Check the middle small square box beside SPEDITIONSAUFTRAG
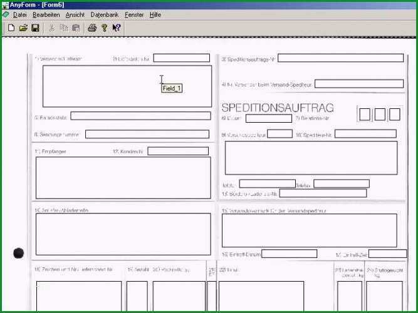Viewport: 418px width, 313px height. [380, 115]
